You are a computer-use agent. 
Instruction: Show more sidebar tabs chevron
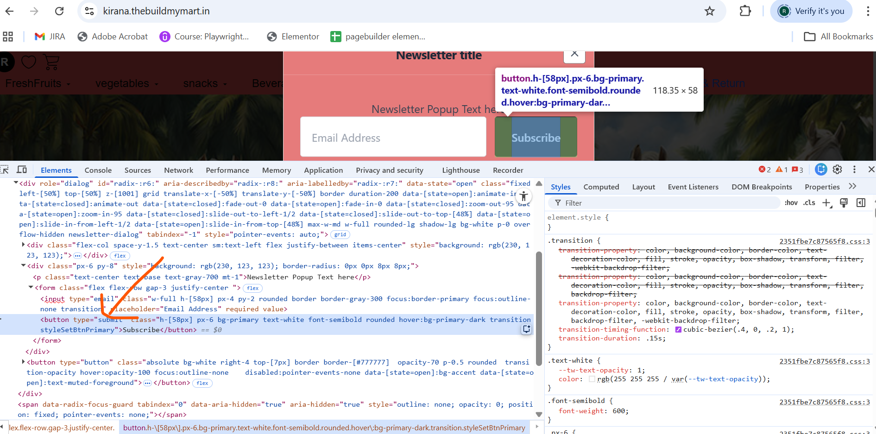point(852,186)
